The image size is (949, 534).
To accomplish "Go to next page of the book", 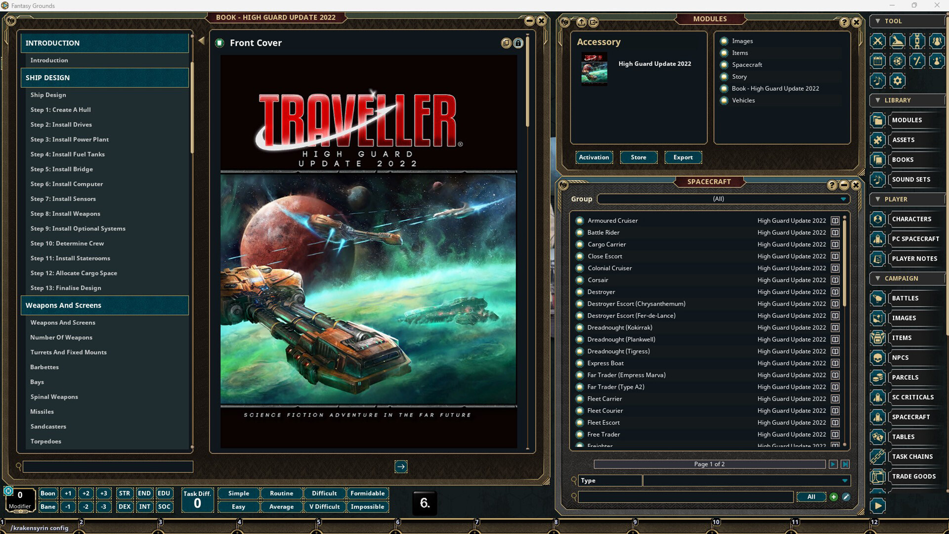I will [401, 466].
